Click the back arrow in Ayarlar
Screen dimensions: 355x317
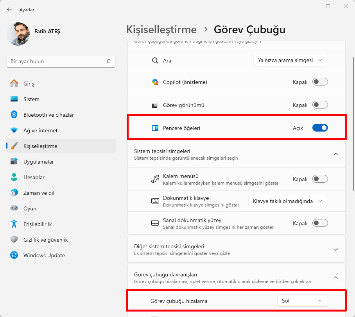(x=9, y=9)
